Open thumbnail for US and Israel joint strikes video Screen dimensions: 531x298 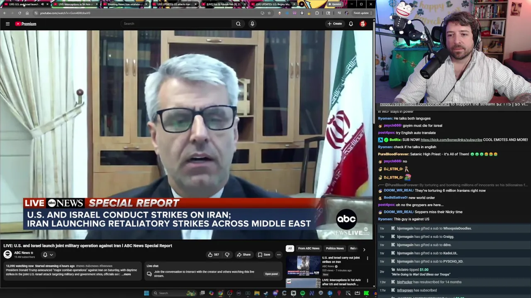point(303,266)
